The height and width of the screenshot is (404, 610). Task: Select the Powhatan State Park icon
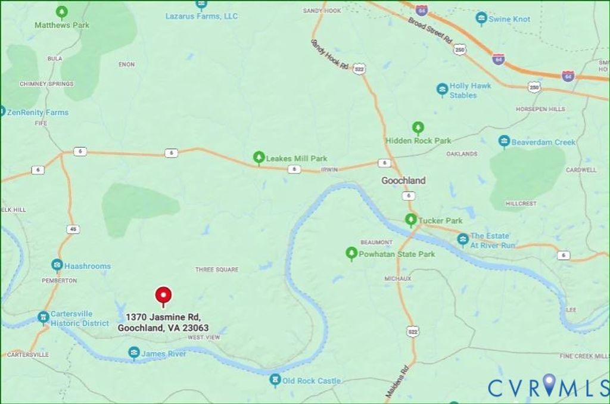tap(351, 254)
